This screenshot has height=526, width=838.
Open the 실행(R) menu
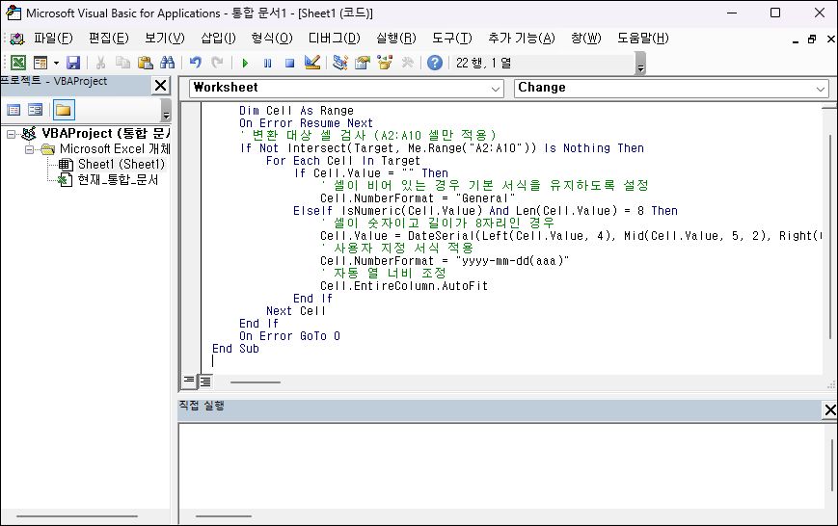point(396,38)
